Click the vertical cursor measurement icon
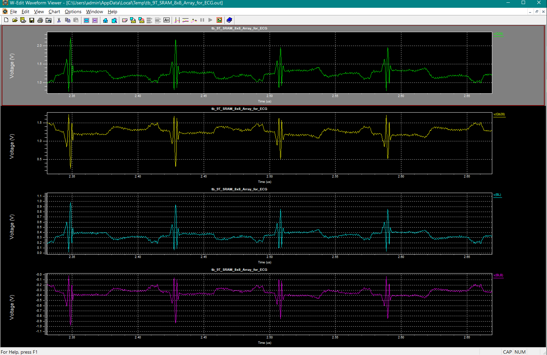The width and height of the screenshot is (547, 355). coord(177,20)
